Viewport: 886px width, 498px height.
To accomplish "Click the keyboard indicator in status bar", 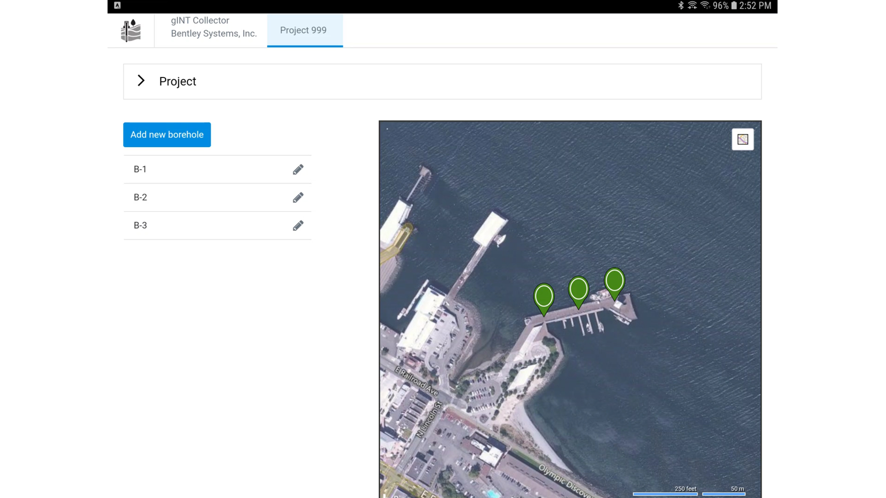I will (117, 6).
